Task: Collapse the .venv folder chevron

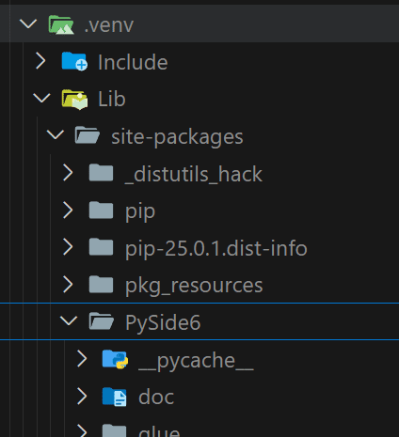Action: 28,23
